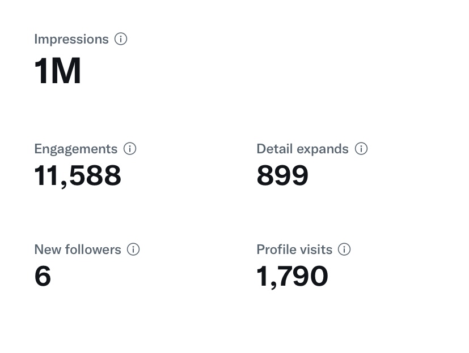Select the Engagements label text
This screenshot has width=469, height=353.
[76, 149]
